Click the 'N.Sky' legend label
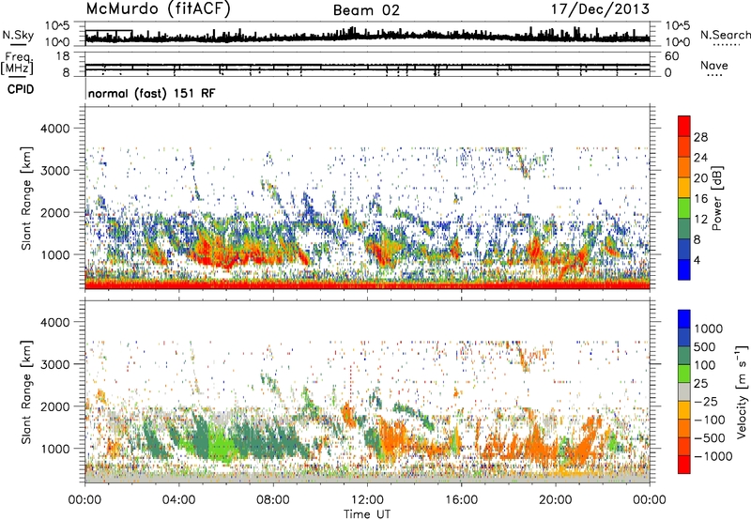 (x=18, y=35)
